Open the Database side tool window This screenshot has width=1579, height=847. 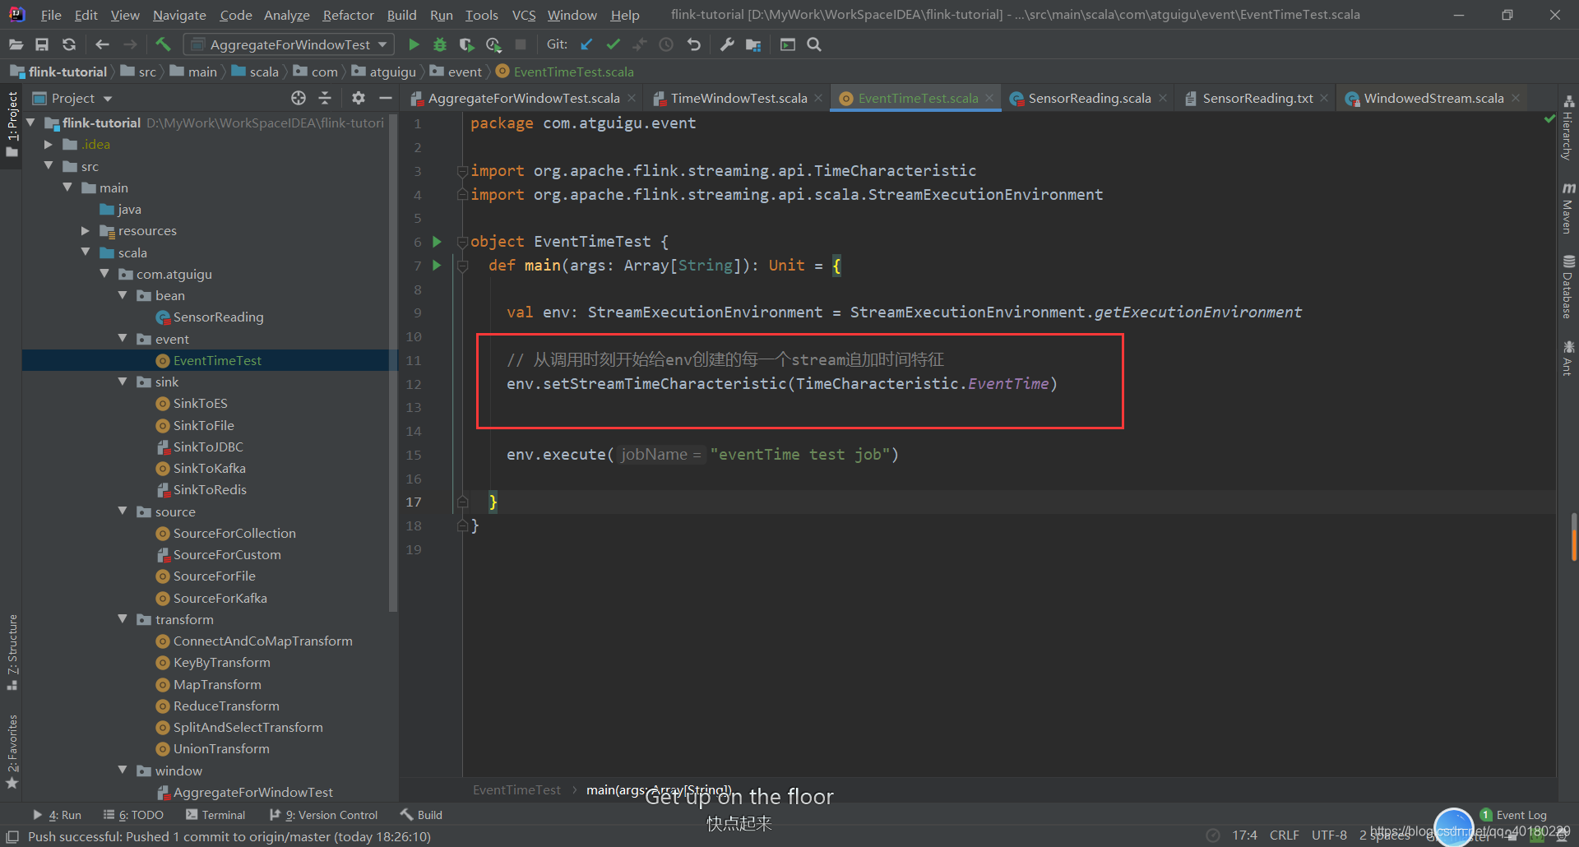coord(1568,287)
